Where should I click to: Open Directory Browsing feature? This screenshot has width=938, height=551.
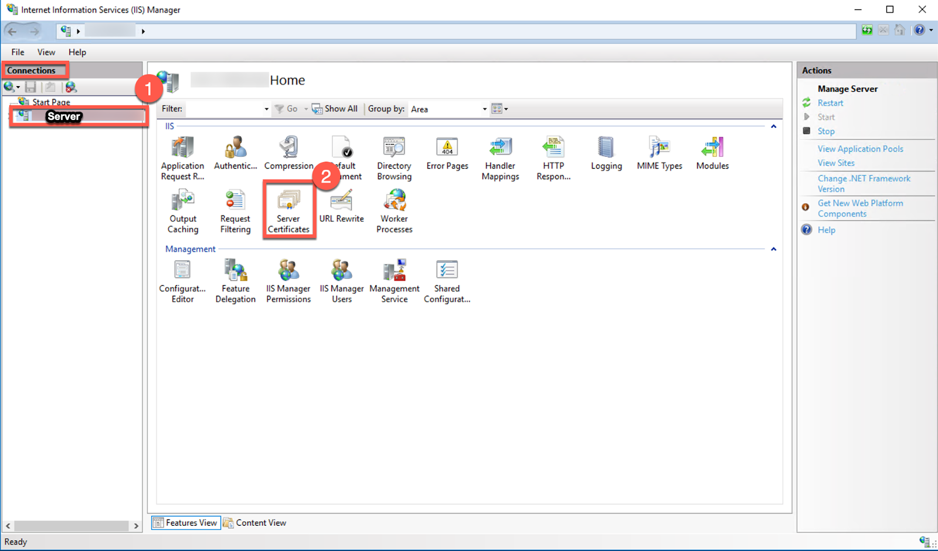pyautogui.click(x=394, y=158)
